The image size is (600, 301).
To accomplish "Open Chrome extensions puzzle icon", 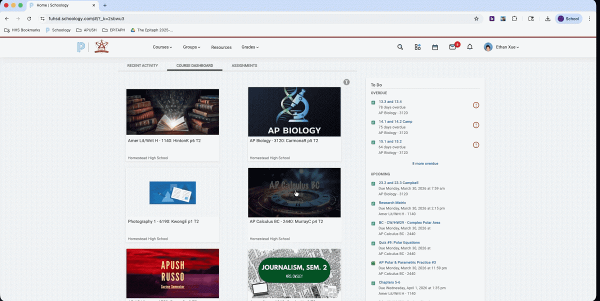I will click(x=514, y=18).
